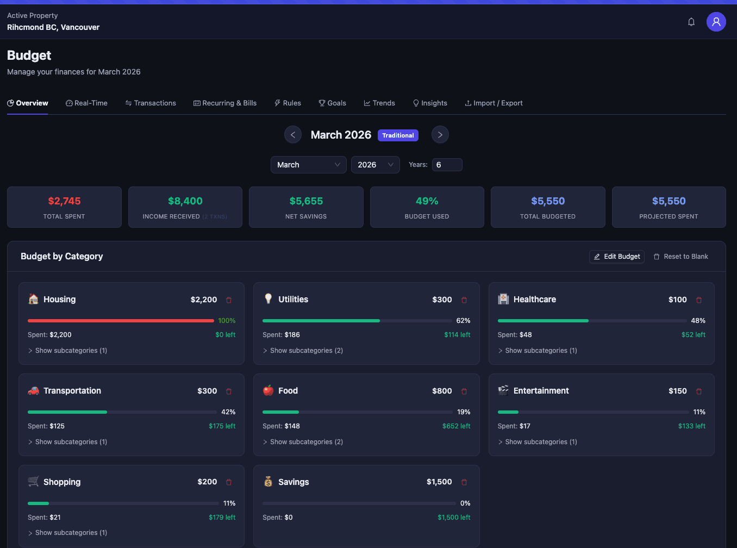
Task: Open the notifications bell
Action: click(x=691, y=22)
